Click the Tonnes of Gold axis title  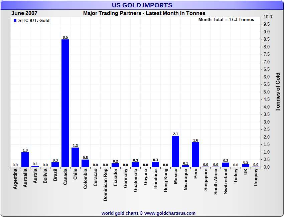point(278,92)
